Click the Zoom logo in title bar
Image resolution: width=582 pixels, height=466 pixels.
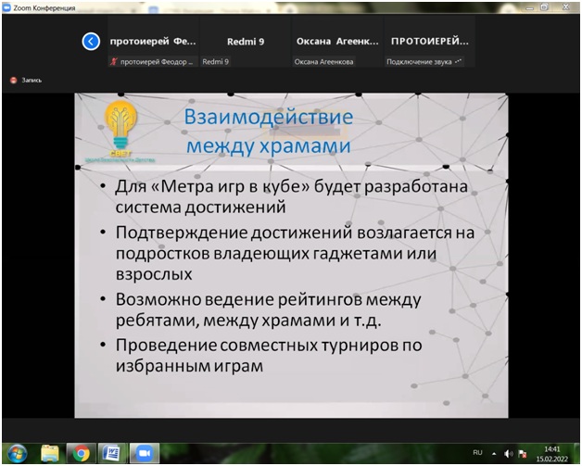click(x=7, y=6)
